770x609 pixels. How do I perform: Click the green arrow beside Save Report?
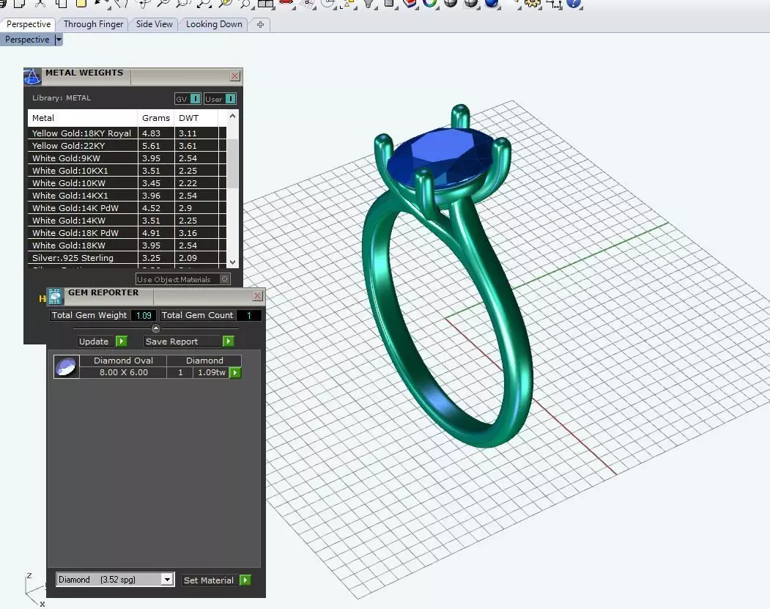(x=228, y=341)
